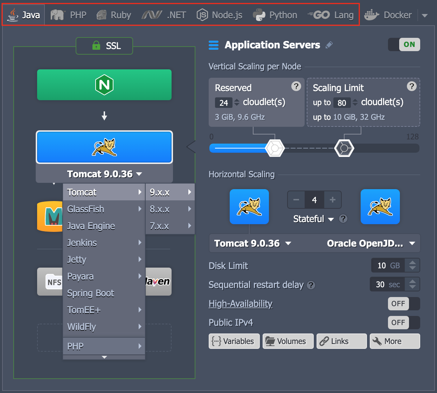The height and width of the screenshot is (393, 437).
Task: Select Java Engine from the server menu
Action: click(x=104, y=226)
